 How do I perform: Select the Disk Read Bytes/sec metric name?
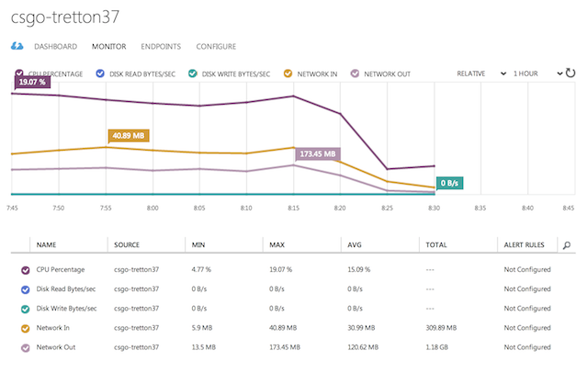[x=66, y=289]
